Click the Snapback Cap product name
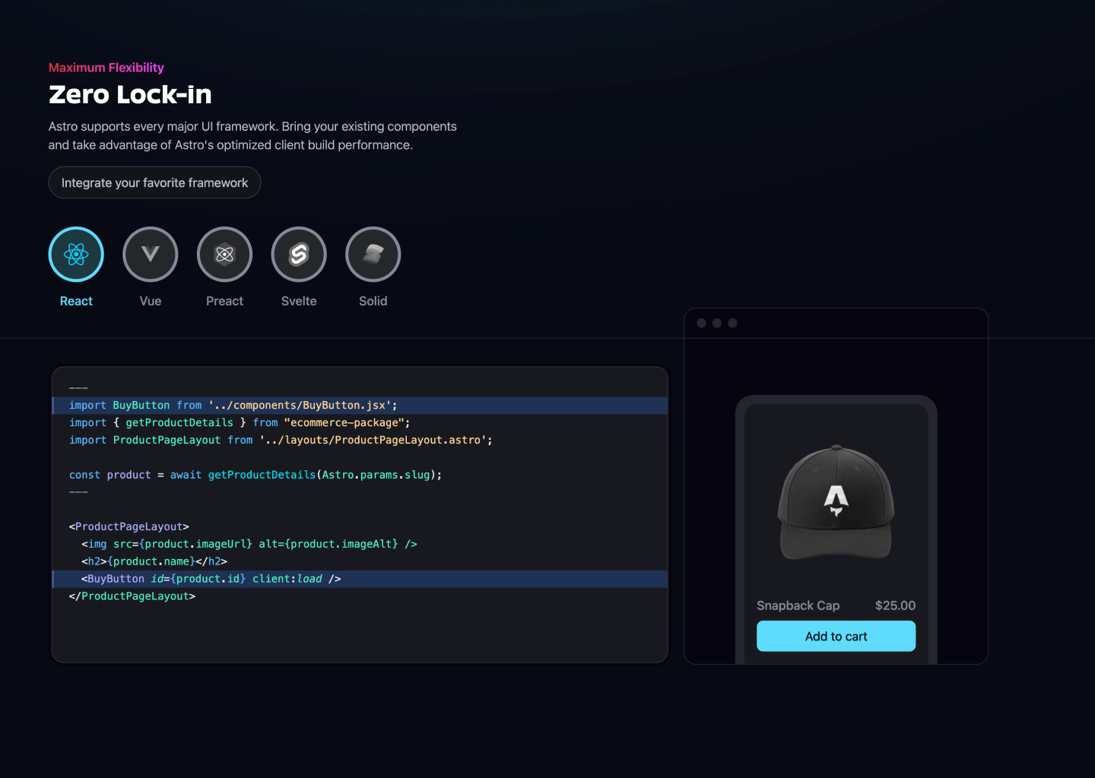The width and height of the screenshot is (1095, 778). [x=798, y=606]
